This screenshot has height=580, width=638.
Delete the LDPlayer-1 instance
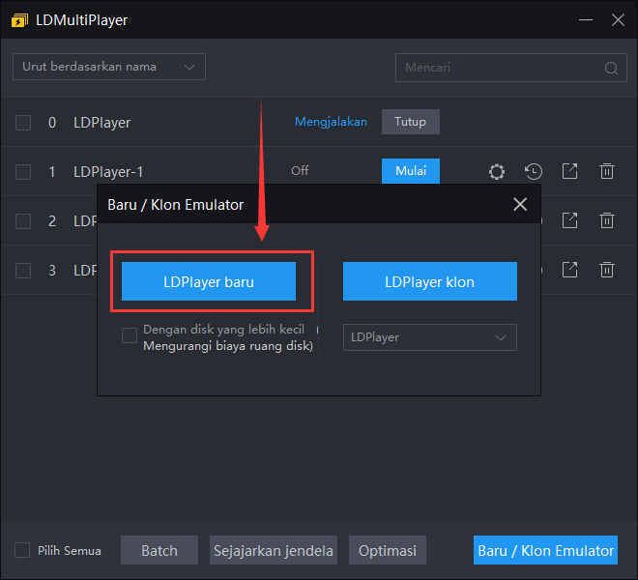[x=607, y=171]
